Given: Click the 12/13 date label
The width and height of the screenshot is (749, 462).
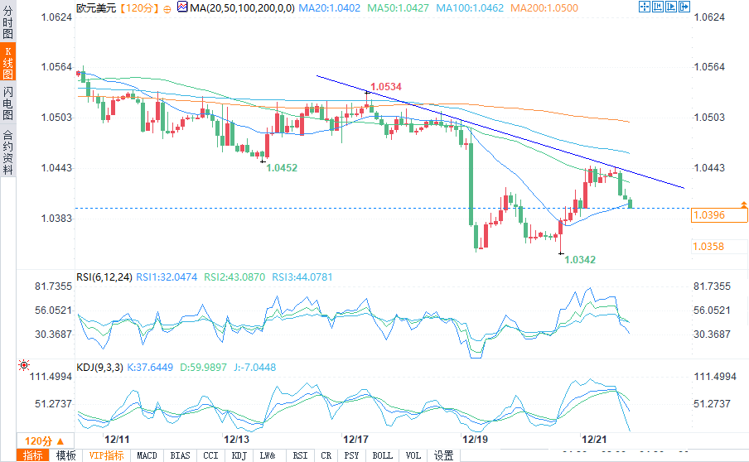Looking at the screenshot, I should click(236, 440).
